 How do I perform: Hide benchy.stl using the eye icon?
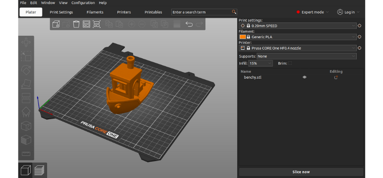tap(305, 77)
